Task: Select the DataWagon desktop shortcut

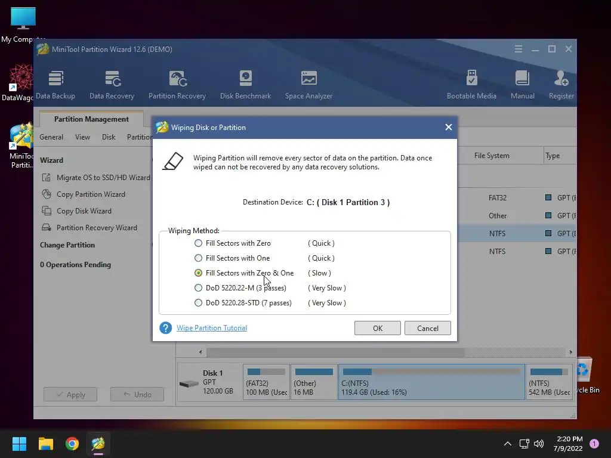Action: (x=18, y=83)
